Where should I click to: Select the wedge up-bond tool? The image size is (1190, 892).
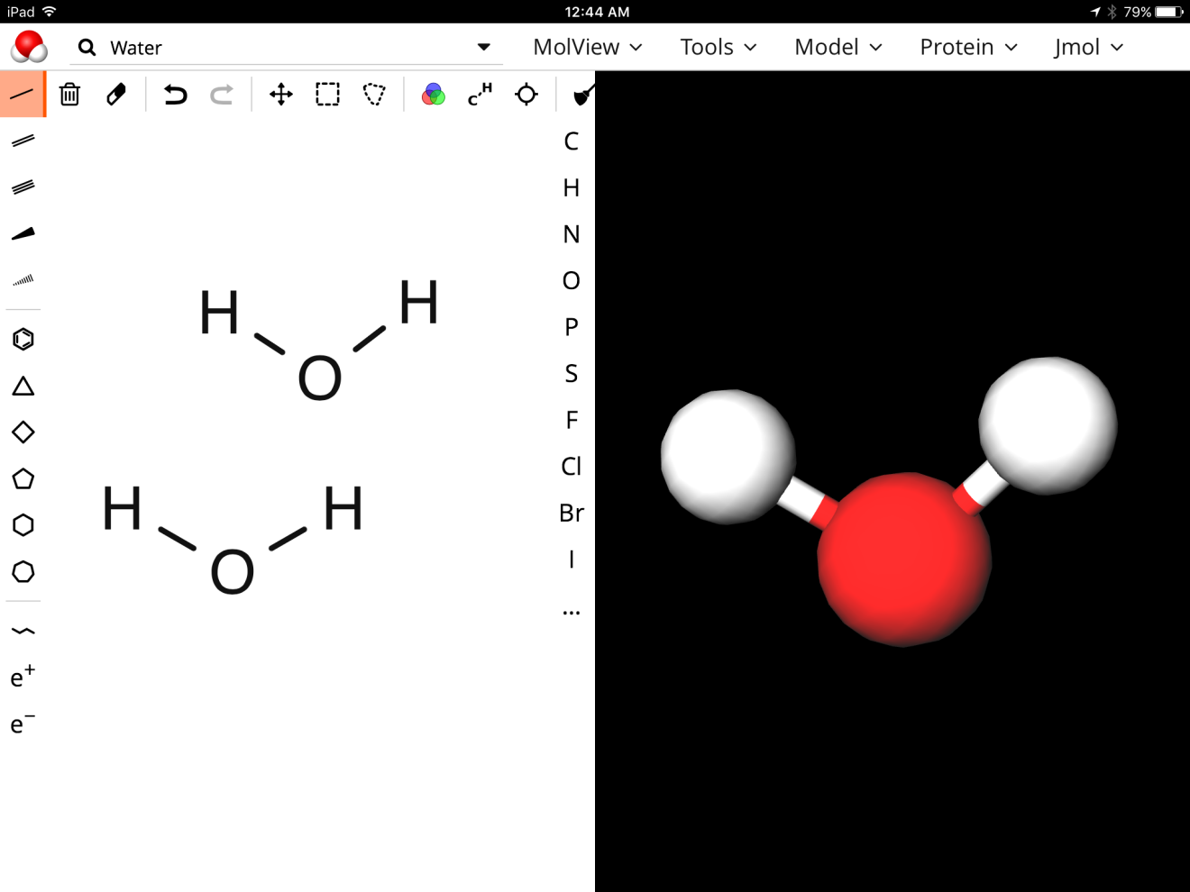click(x=23, y=233)
